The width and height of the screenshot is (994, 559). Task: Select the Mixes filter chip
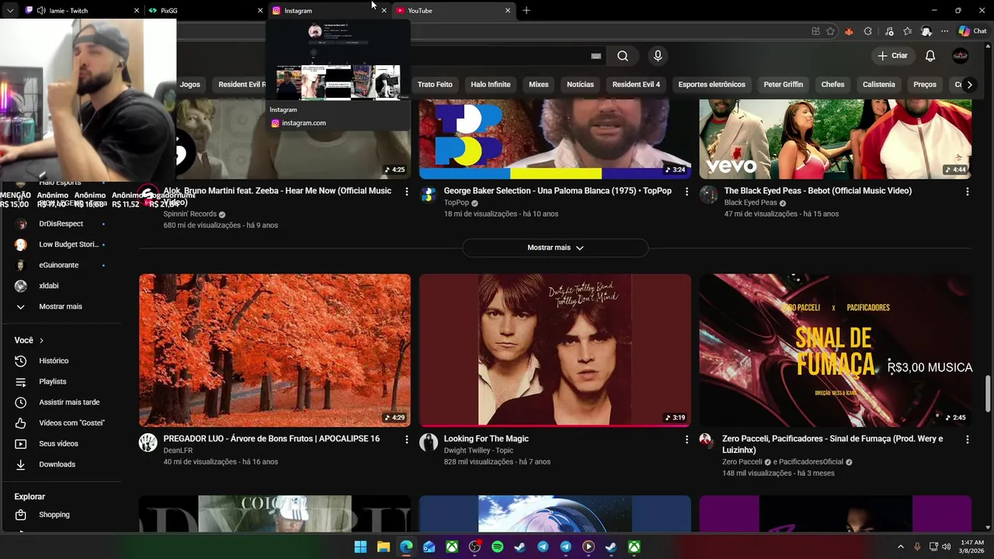tap(539, 85)
